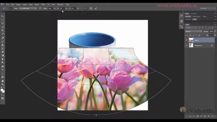Screen dimensions: 217x122
Task: Select the Background layer thumbnail
Action: (x=191, y=45)
